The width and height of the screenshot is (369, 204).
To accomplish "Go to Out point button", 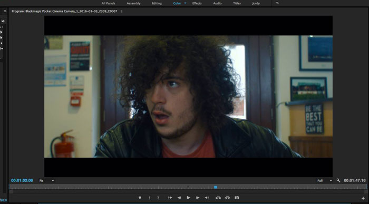I will tap(207, 198).
